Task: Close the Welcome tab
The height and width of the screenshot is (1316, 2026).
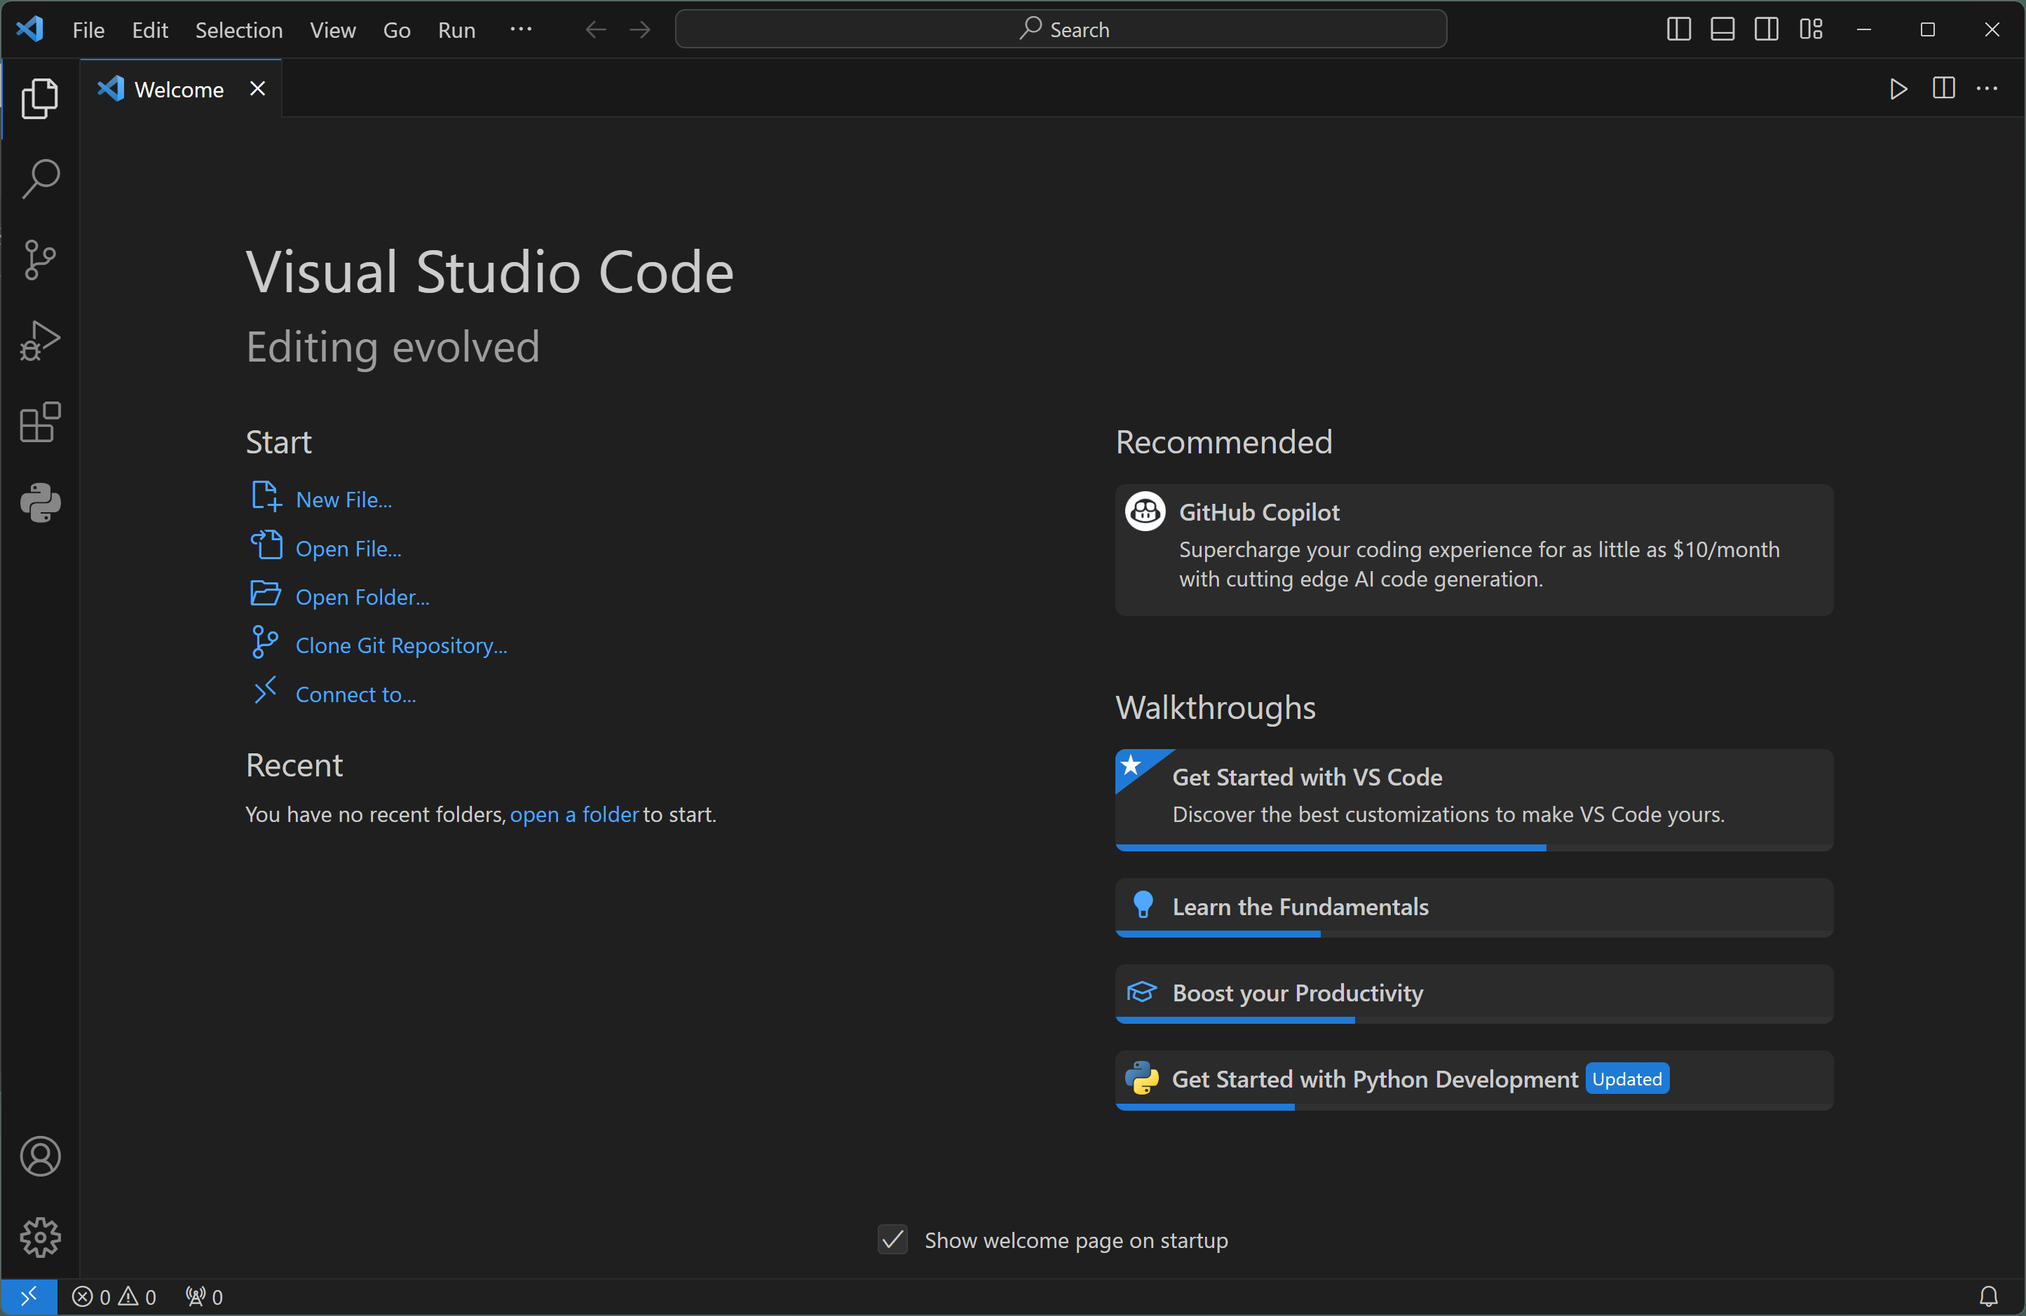Action: coord(257,88)
